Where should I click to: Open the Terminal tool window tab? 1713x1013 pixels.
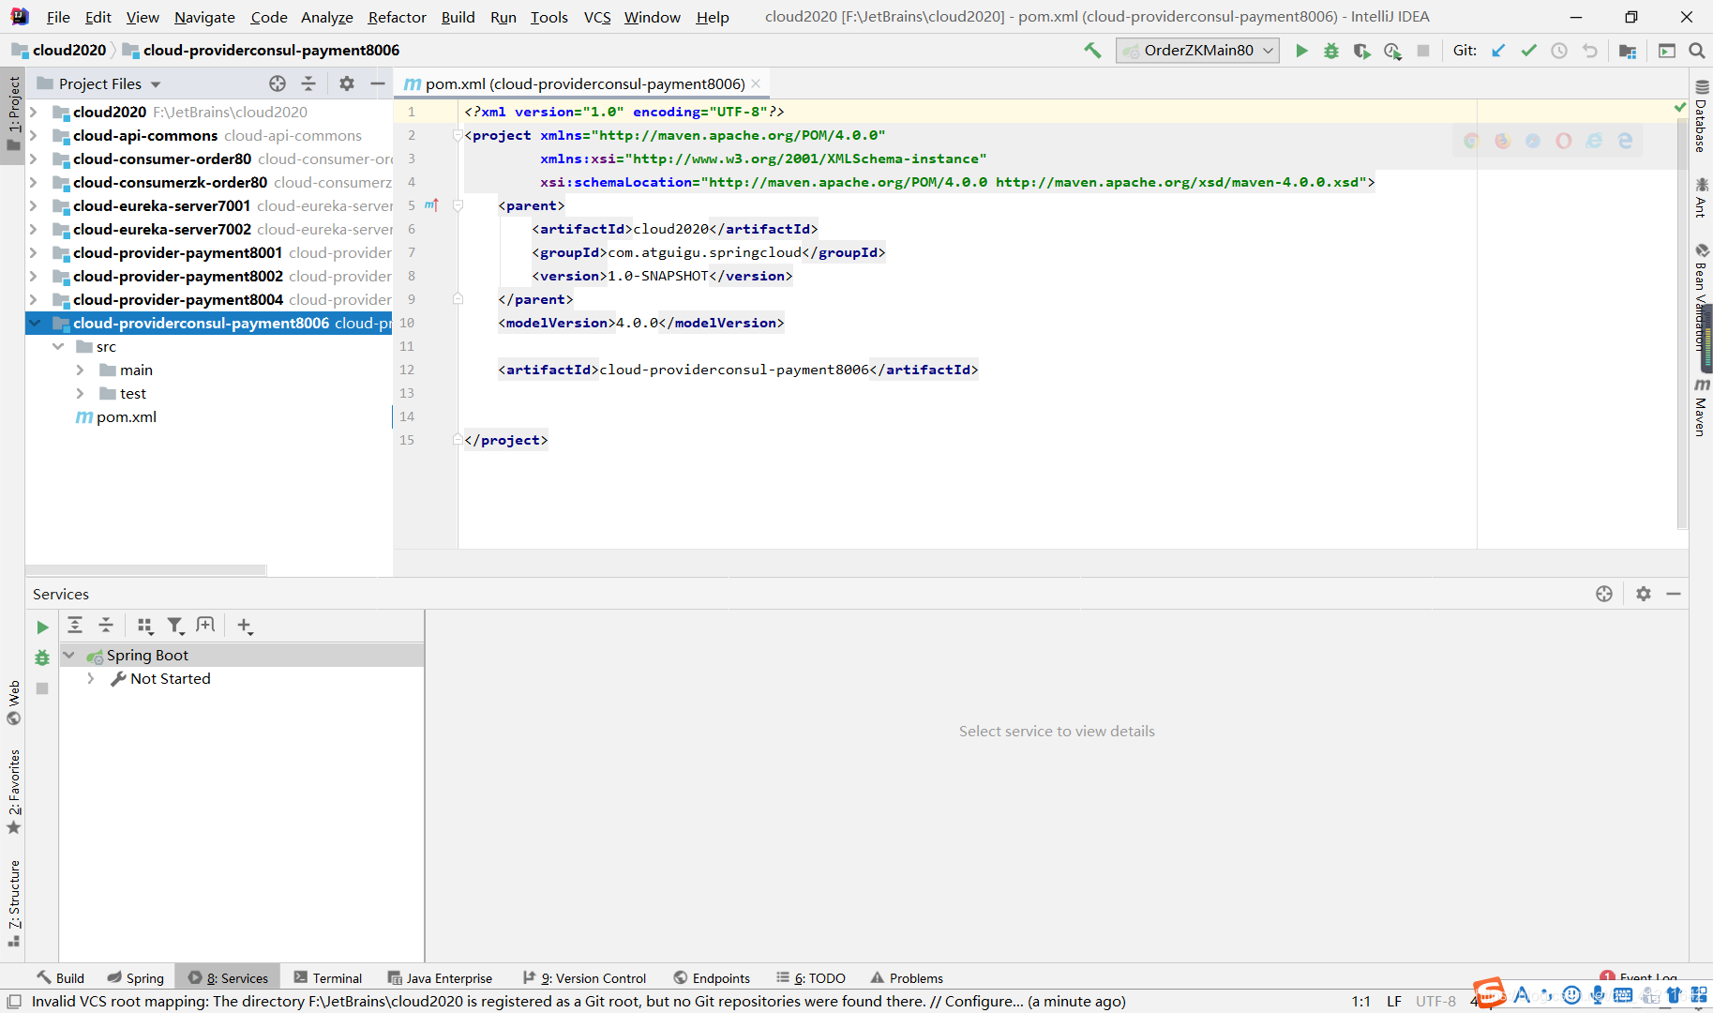pos(328,977)
